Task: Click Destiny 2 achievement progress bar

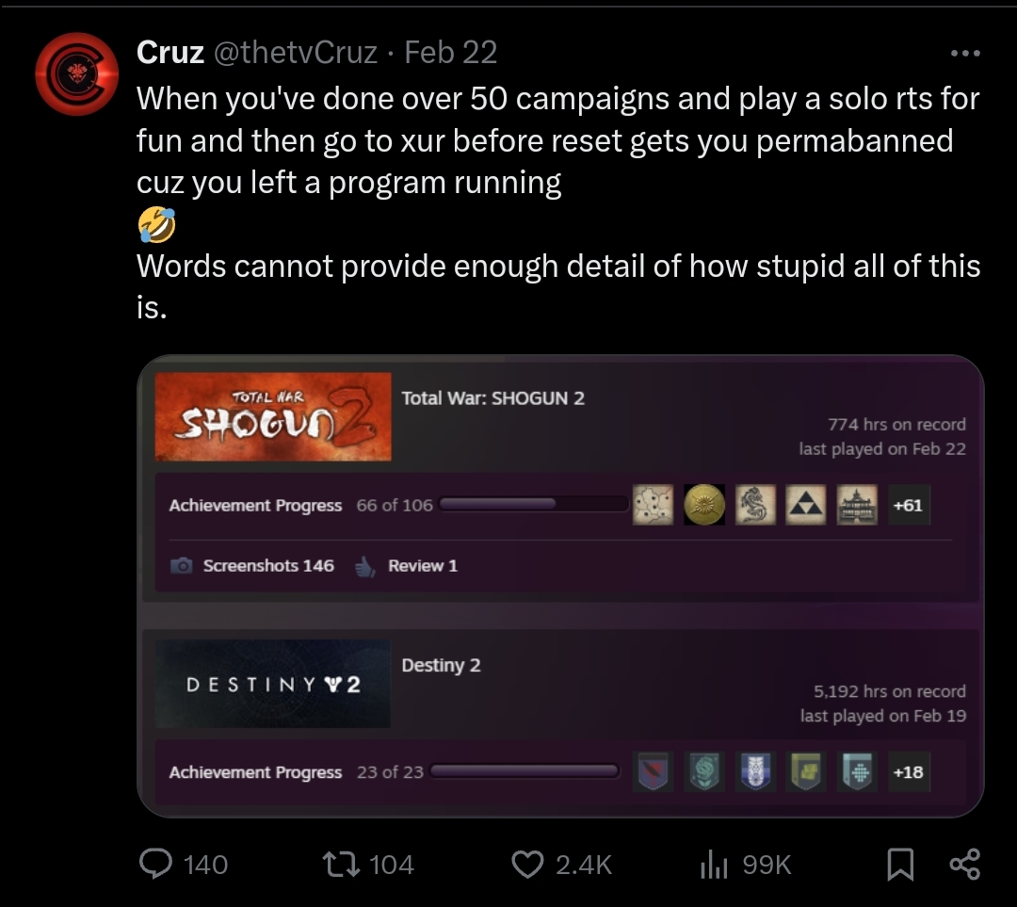Action: click(x=523, y=772)
